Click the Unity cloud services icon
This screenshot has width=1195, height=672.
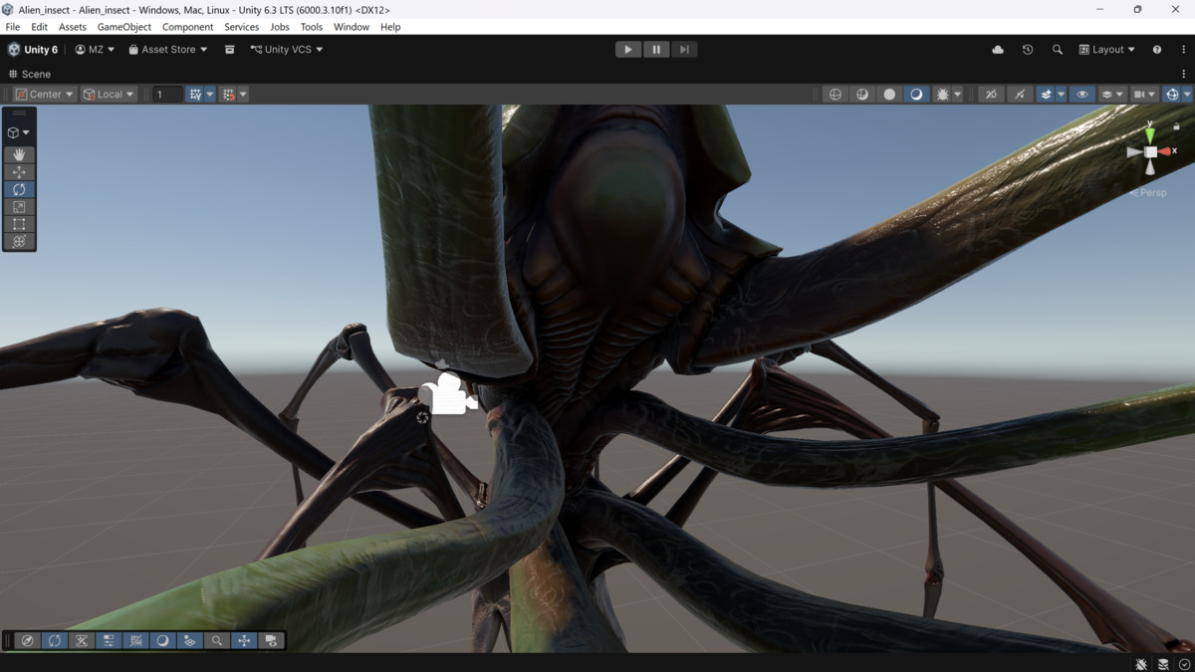[x=997, y=49]
